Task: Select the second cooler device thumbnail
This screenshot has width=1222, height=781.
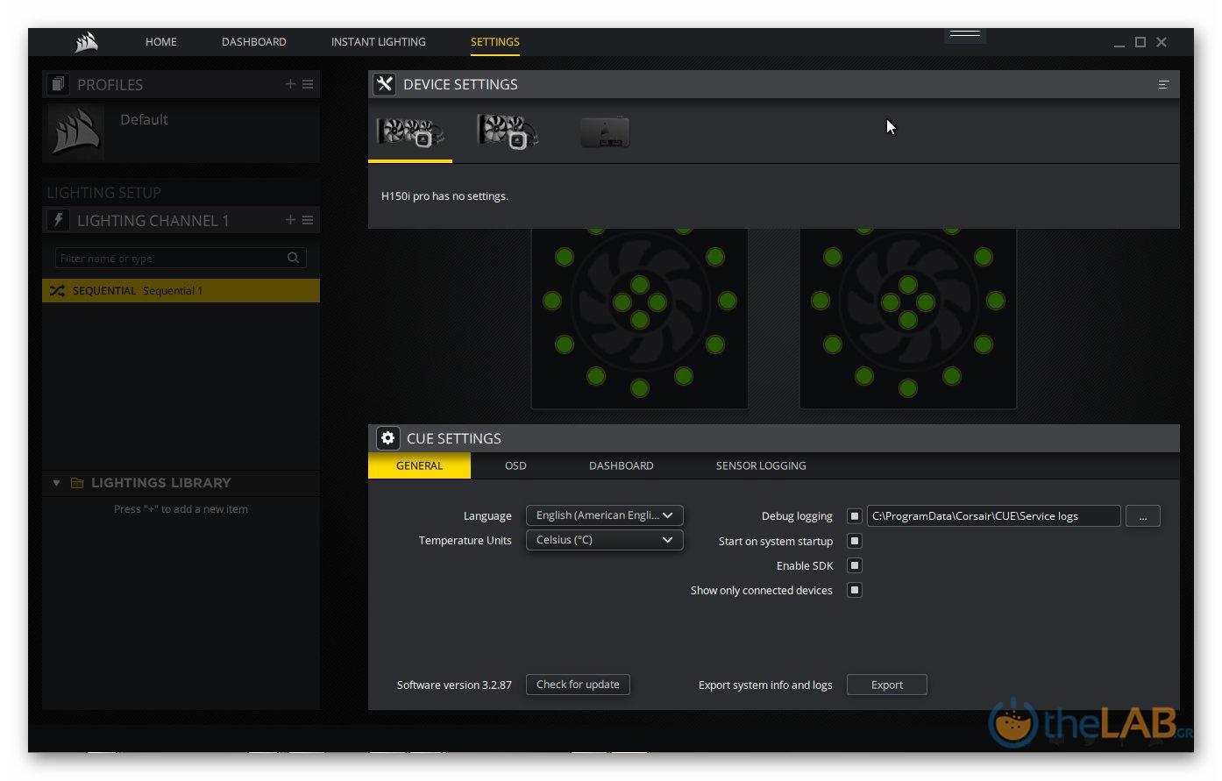Action: pos(508,132)
